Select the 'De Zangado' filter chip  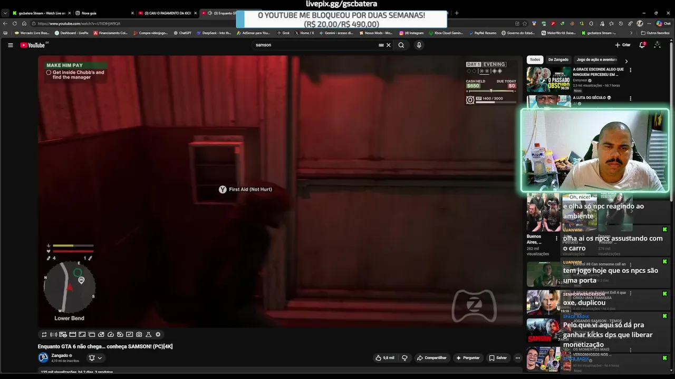(558, 60)
